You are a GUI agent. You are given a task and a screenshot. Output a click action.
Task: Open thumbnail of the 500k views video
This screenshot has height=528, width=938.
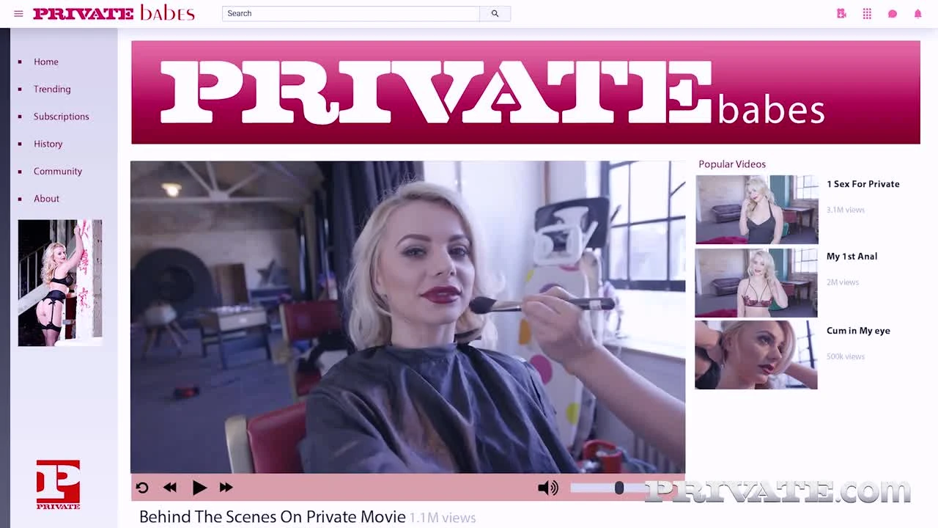(756, 355)
